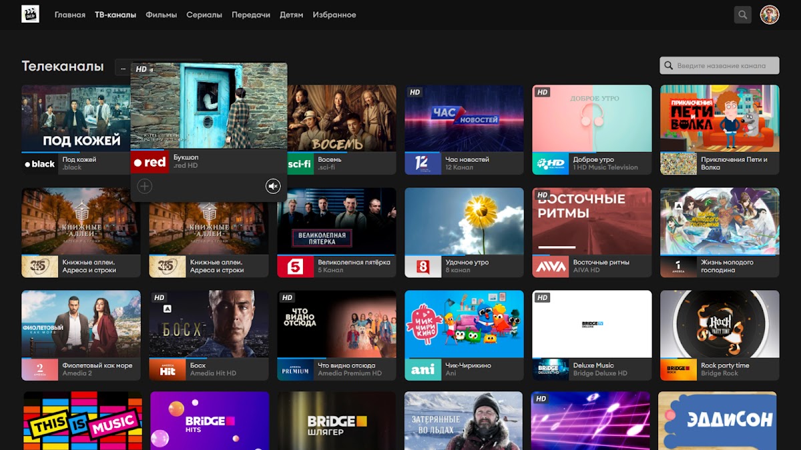
Task: Click the 5 Канал channel logo
Action: point(295,266)
